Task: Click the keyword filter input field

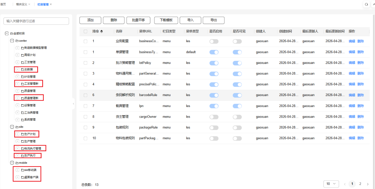Action: 36,21
